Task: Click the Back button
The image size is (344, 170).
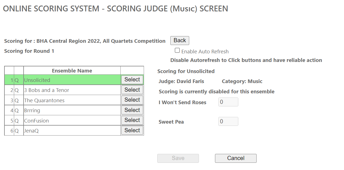Action: pos(179,41)
